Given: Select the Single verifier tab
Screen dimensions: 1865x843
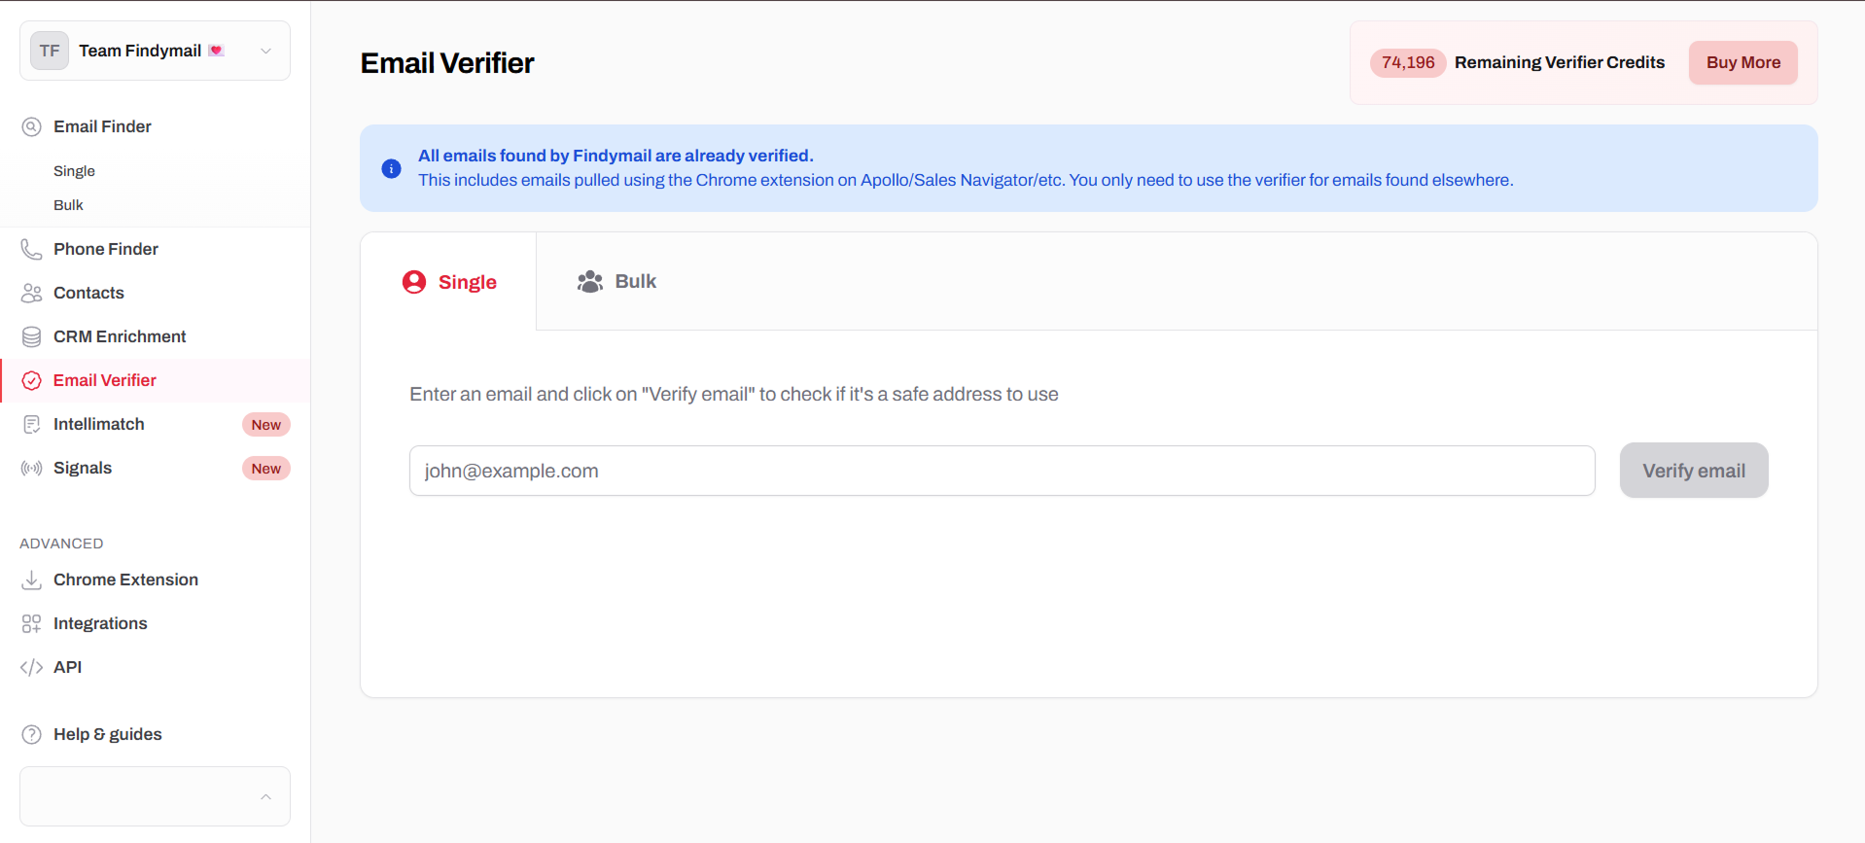Looking at the screenshot, I should point(449,282).
